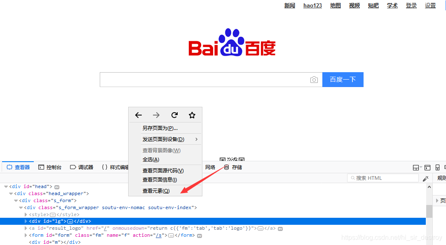Click the 登录 link
The image size is (446, 245).
tap(411, 5)
